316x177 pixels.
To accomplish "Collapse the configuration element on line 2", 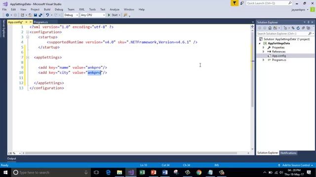I will click(28, 32).
